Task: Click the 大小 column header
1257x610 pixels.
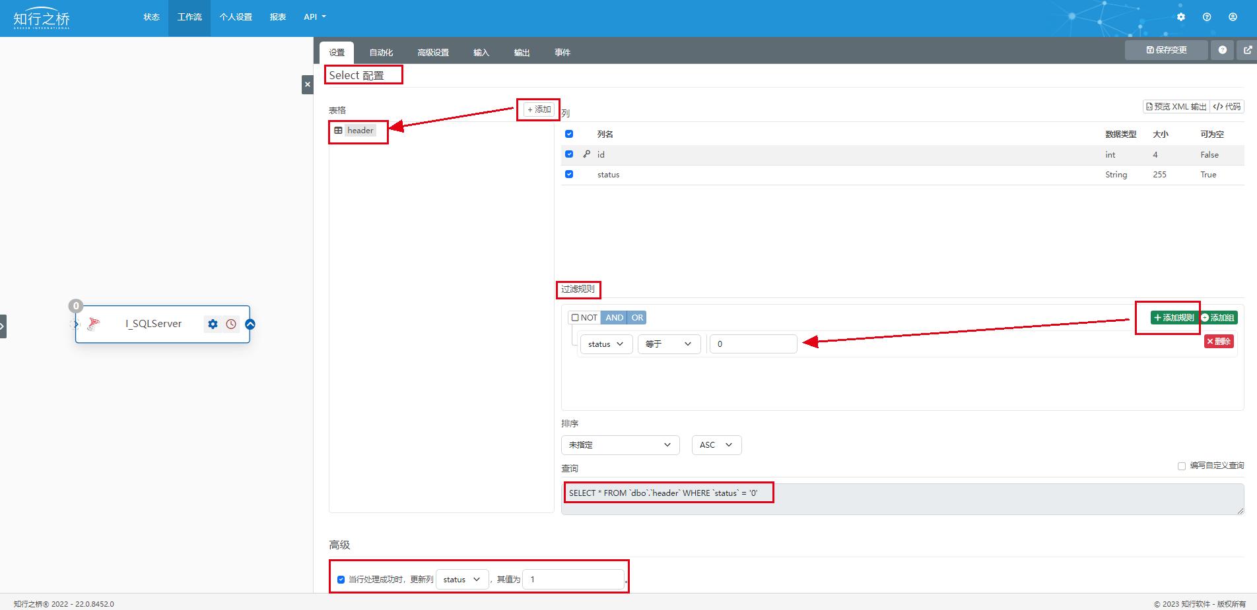Action: click(1161, 135)
